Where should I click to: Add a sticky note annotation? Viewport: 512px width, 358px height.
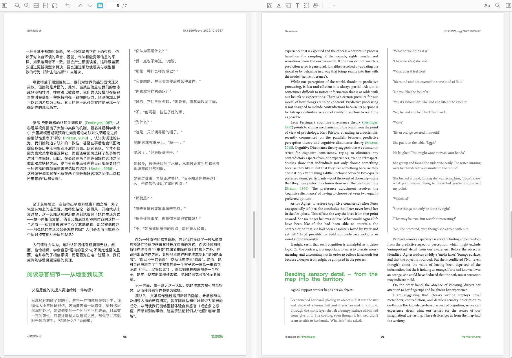pyautogui.click(x=288, y=6)
